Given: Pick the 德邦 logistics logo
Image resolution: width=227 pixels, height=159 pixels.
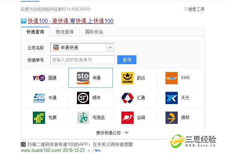Looking at the screenshot, I should tap(171, 117).
